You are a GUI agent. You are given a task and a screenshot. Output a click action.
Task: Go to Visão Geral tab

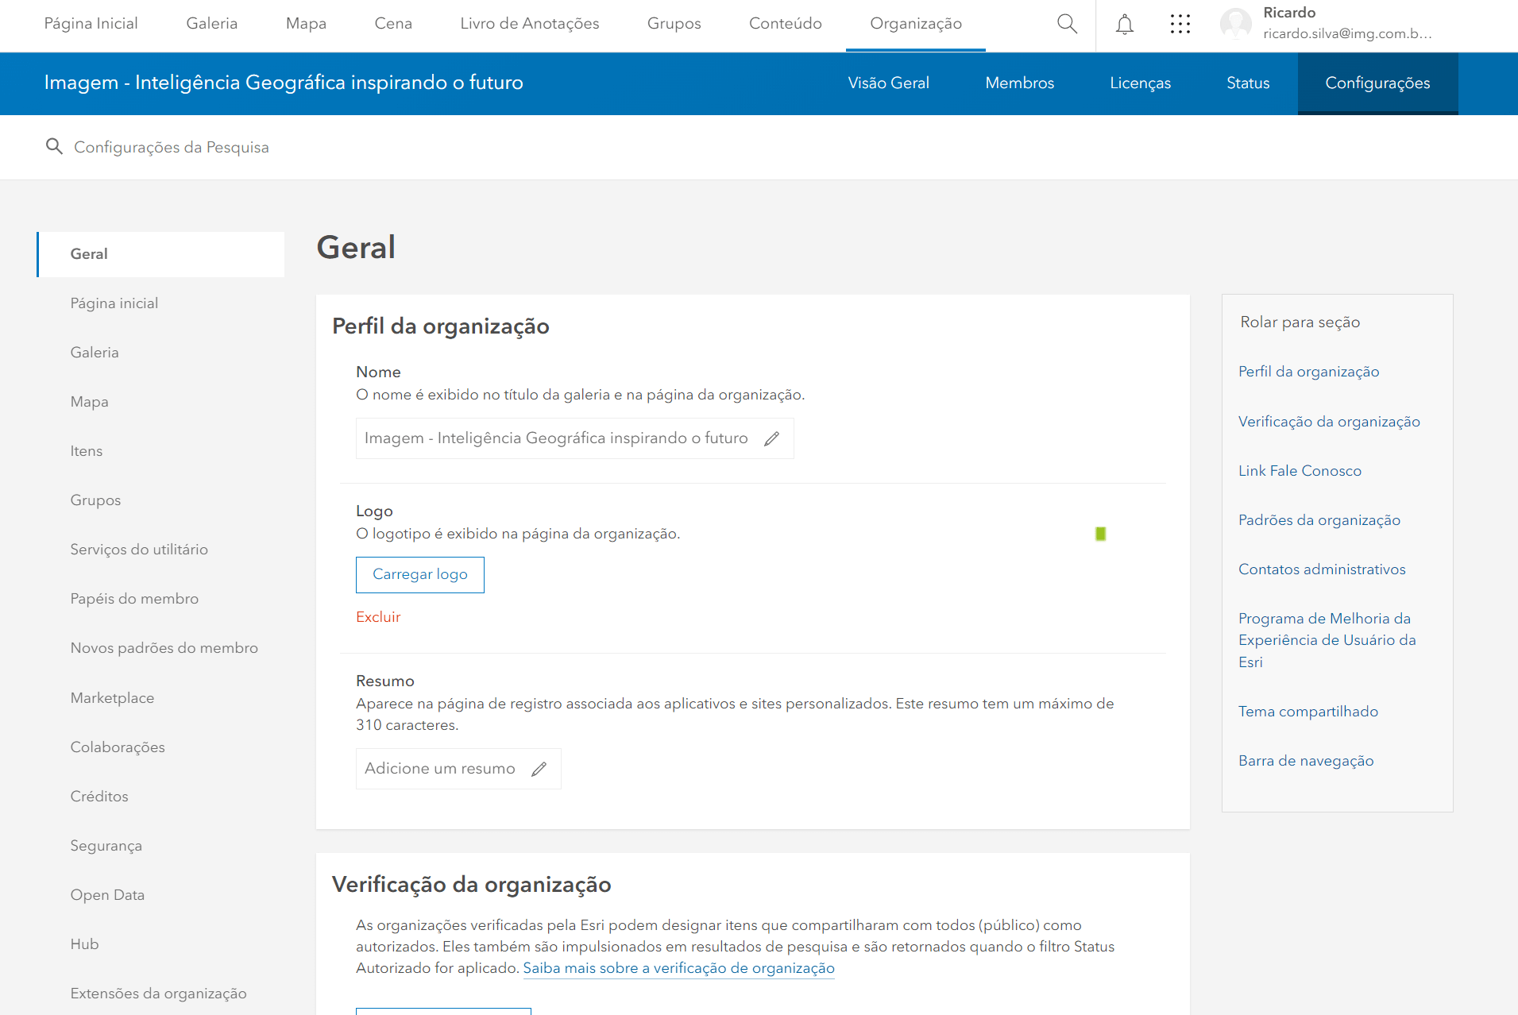click(888, 83)
